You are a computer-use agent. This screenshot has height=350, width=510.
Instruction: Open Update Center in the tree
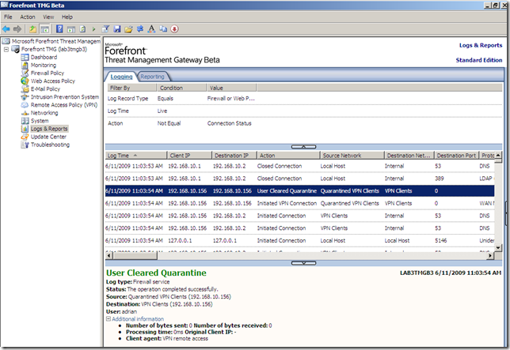48,137
